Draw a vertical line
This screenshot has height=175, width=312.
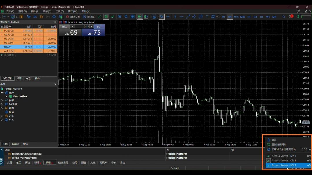click(175, 17)
